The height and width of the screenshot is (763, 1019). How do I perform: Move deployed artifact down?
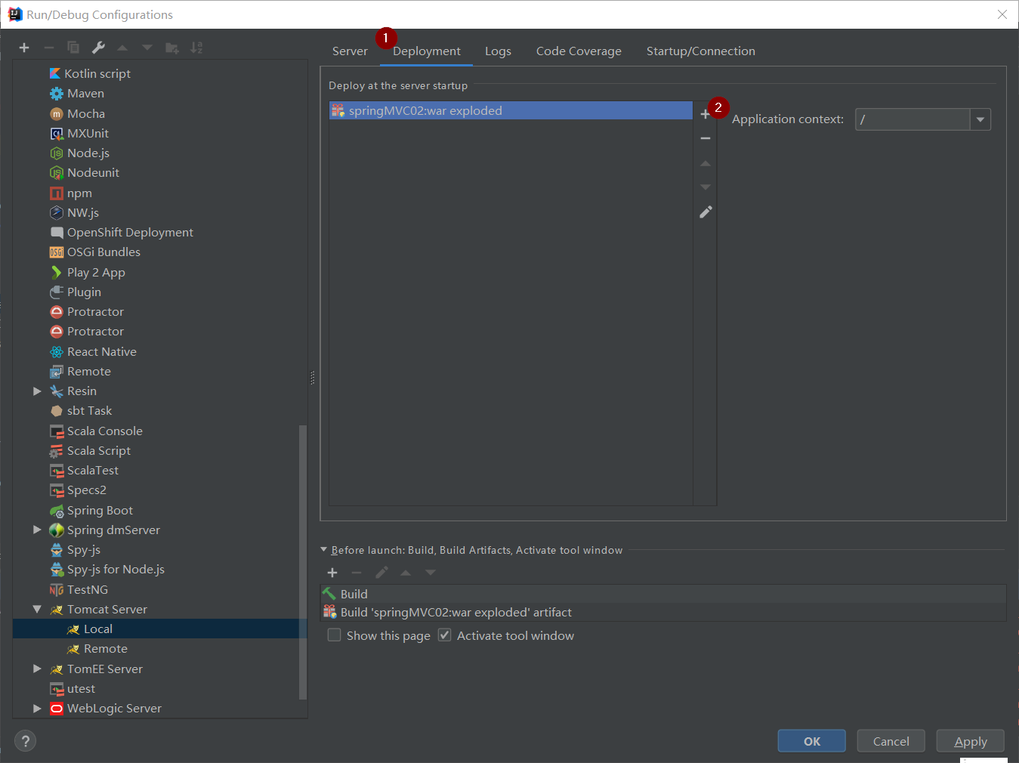(706, 187)
